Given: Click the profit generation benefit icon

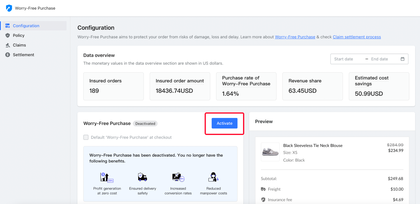Looking at the screenshot, I should tap(107, 177).
